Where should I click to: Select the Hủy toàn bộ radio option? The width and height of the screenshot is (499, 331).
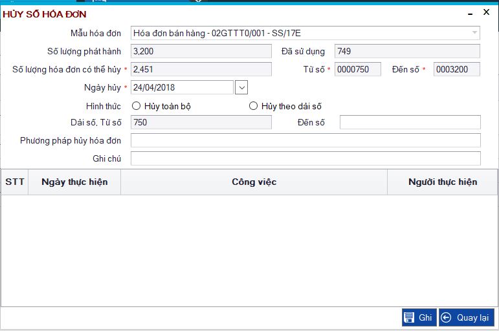click(x=136, y=106)
